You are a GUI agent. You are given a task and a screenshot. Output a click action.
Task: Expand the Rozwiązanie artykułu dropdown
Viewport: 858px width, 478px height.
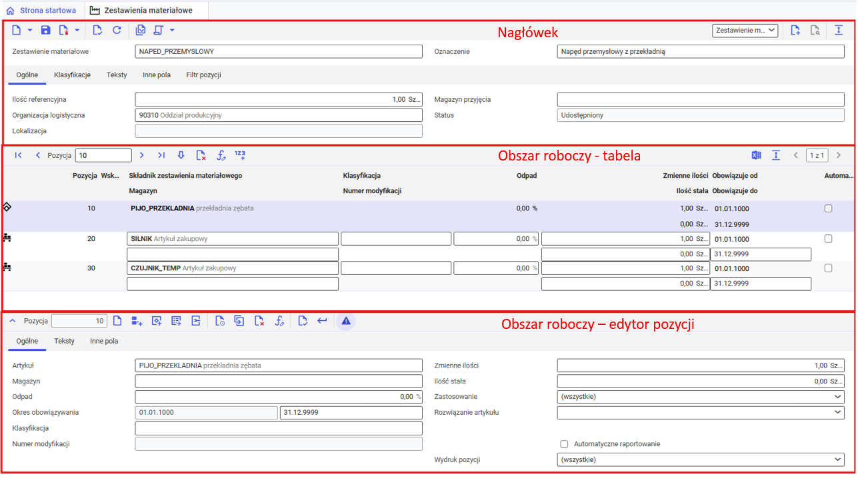coord(700,413)
